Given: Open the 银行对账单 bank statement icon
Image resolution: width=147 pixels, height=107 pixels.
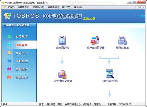Looking at the screenshot, I should click(122, 40).
